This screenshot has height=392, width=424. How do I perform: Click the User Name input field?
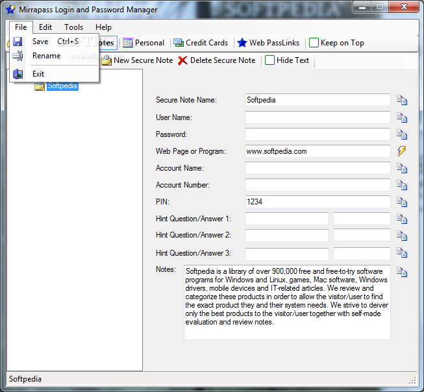tap(318, 117)
